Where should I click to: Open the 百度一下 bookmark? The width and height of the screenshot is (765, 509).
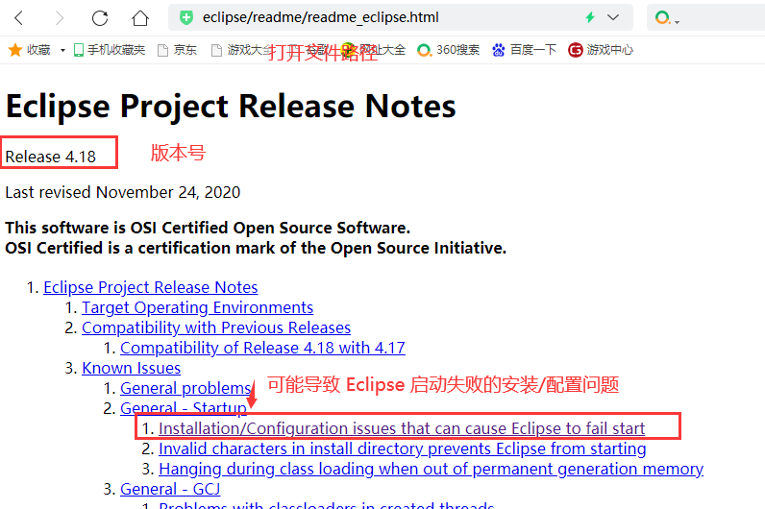click(x=524, y=50)
